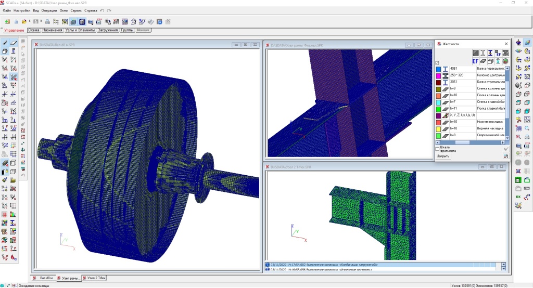Click the blue EF stiffness icon
Image resolution: width=533 pixels, height=288 pixels.
click(475, 61)
